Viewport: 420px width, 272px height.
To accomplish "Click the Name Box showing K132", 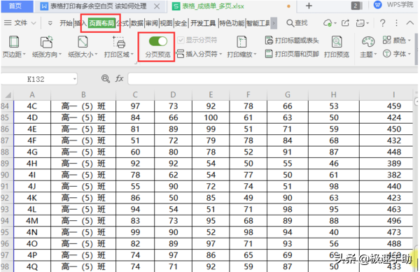I will coord(39,79).
